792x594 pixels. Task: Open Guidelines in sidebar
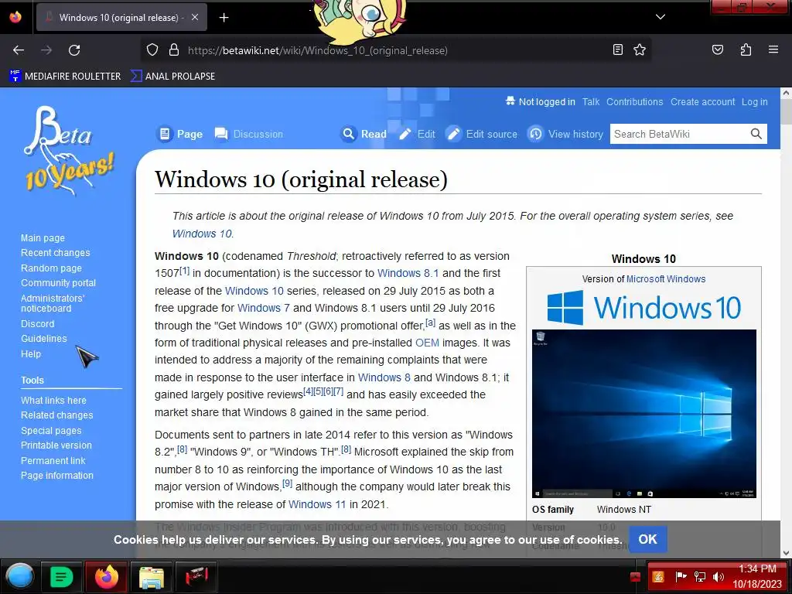(43, 339)
